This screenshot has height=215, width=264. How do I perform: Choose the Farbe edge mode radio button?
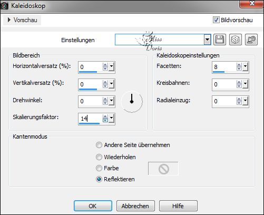[x=99, y=168]
